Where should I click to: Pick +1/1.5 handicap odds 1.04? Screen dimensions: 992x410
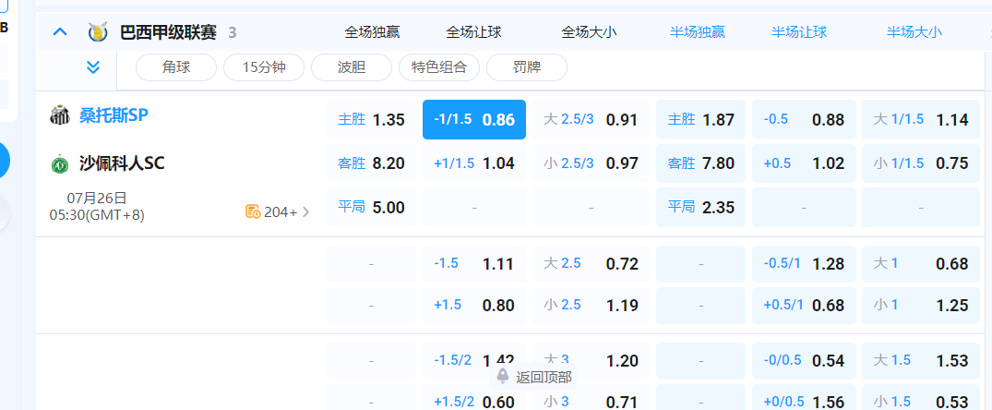click(x=474, y=163)
